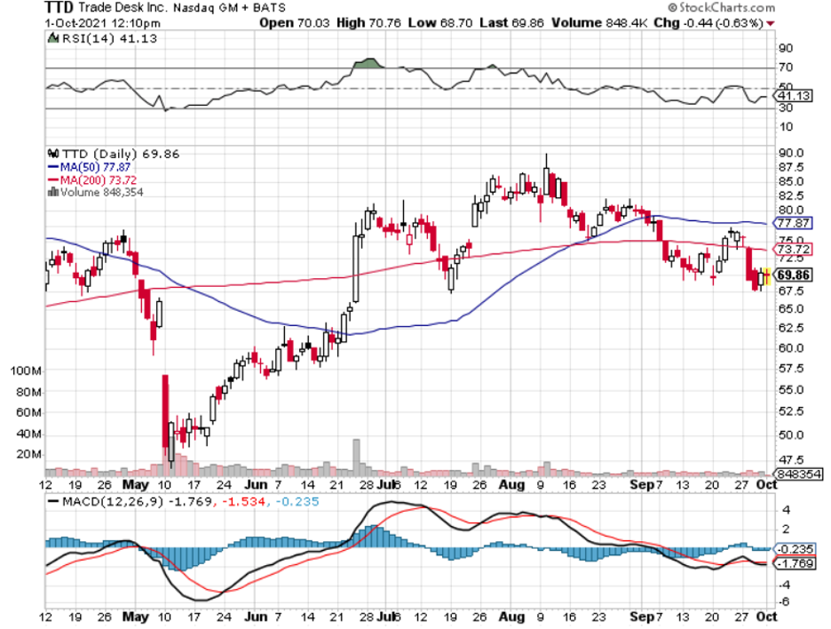
Task: Click the 'Open 70.03' value
Action: 294,23
